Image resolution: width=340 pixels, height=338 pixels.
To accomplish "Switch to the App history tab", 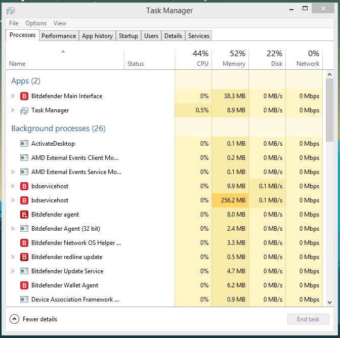I will pyautogui.click(x=97, y=36).
